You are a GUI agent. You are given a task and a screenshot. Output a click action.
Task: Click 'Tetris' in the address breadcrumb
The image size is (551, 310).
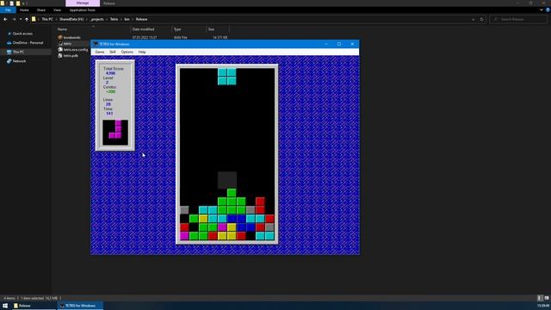click(x=115, y=19)
